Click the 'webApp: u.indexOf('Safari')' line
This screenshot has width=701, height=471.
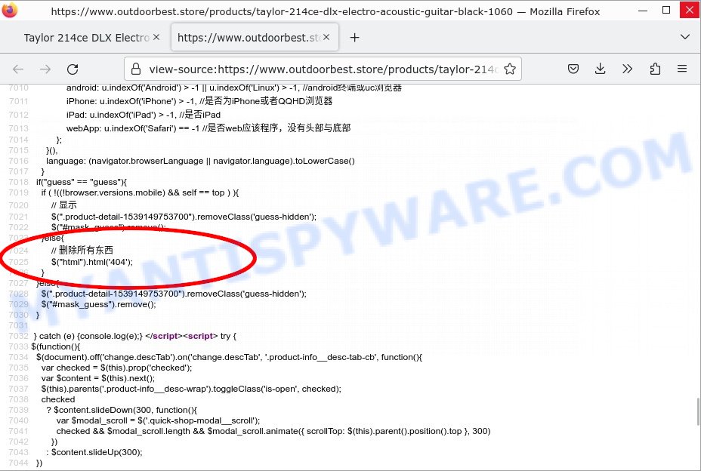208,128
